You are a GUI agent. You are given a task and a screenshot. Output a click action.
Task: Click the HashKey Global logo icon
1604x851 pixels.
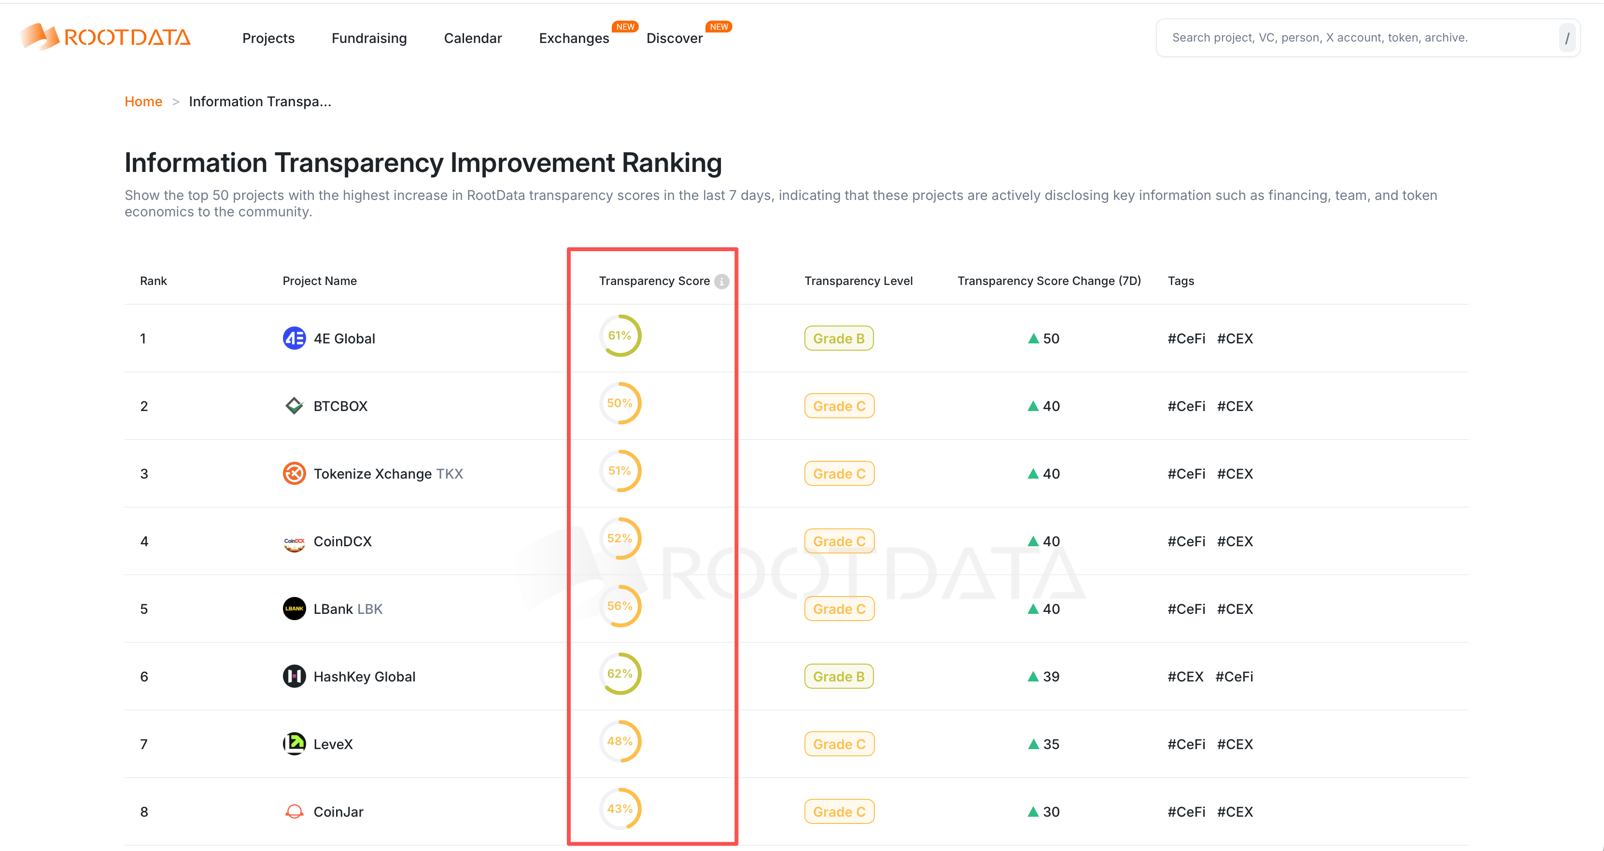point(294,676)
